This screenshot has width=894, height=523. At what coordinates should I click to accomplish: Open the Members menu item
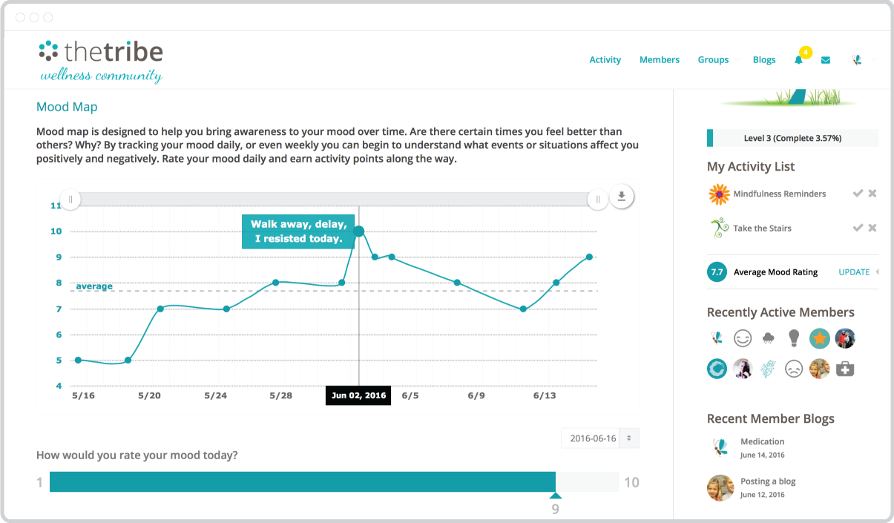tap(660, 60)
